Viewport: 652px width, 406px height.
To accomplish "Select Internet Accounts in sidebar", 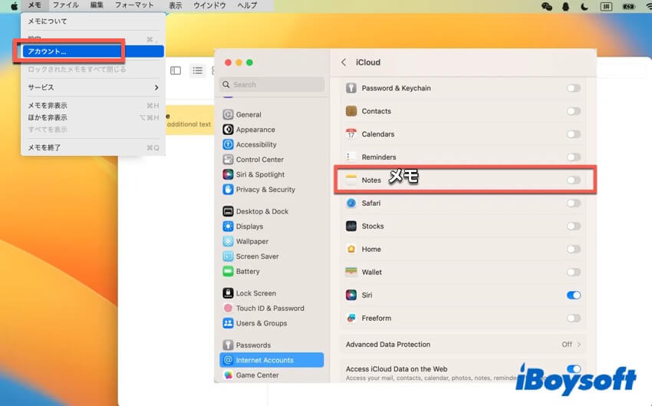I will click(272, 360).
